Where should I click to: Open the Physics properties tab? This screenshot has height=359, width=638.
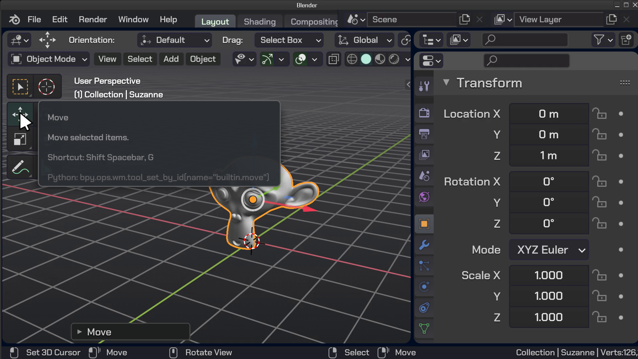coord(424,287)
